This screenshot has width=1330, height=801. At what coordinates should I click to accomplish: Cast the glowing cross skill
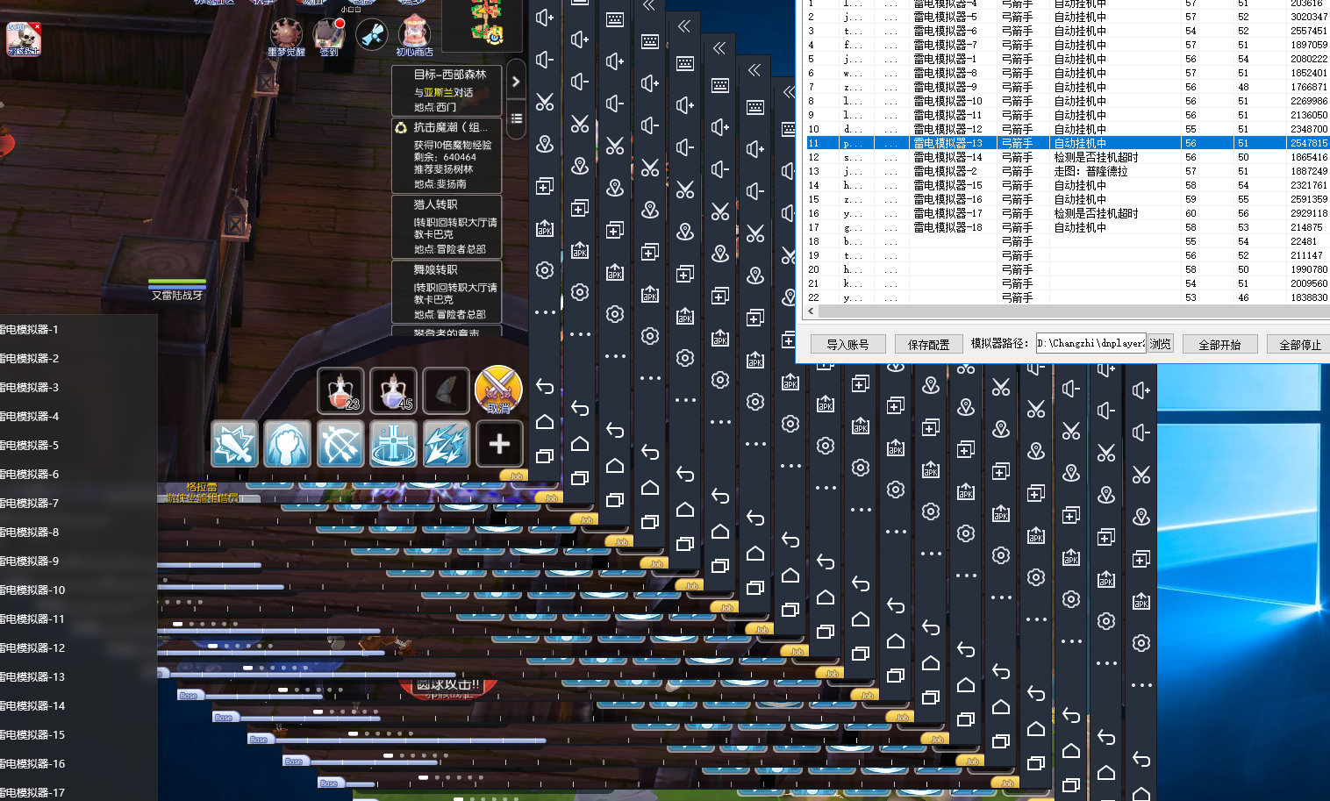click(393, 443)
